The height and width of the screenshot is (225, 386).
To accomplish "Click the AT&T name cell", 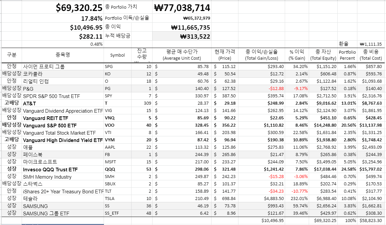I will pyautogui.click(x=63, y=103).
